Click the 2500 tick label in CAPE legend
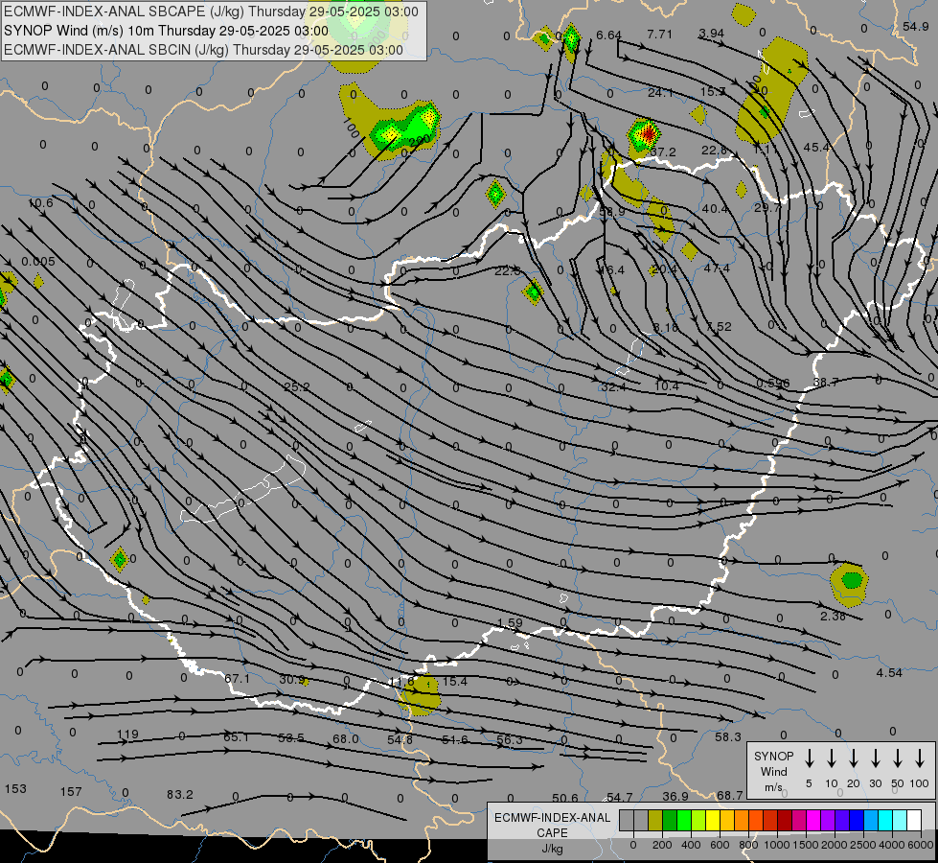 863,845
